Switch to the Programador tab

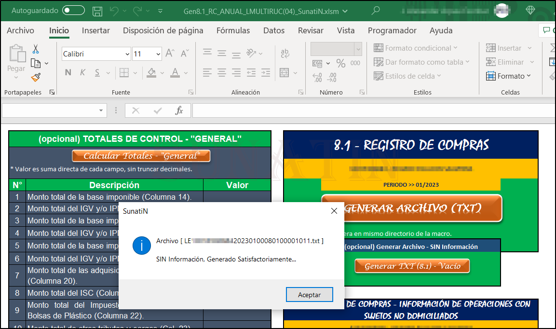[x=392, y=30]
